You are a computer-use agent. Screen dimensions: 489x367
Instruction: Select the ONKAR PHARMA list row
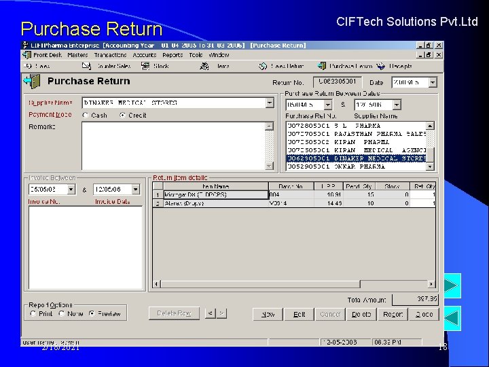click(356, 167)
